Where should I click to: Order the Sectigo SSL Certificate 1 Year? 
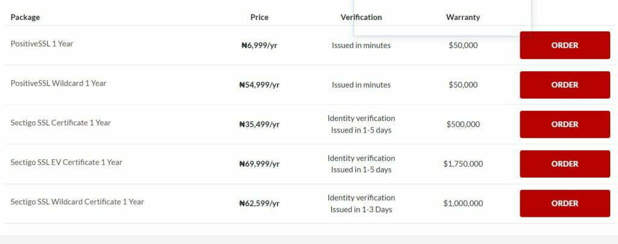point(565,124)
